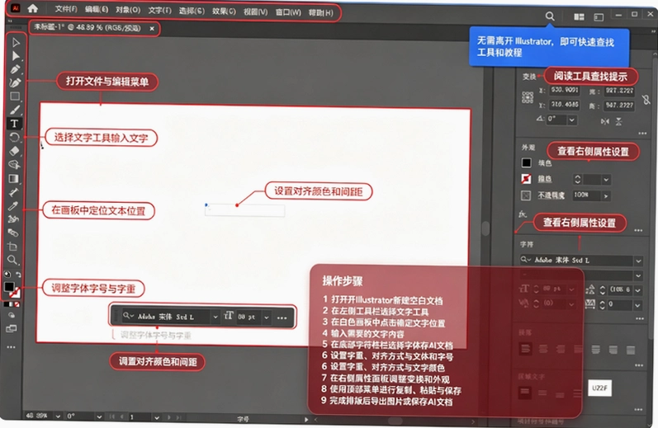This screenshot has height=428, width=658.
Task: Click the stroke weight stepper arrows
Action: 578,180
